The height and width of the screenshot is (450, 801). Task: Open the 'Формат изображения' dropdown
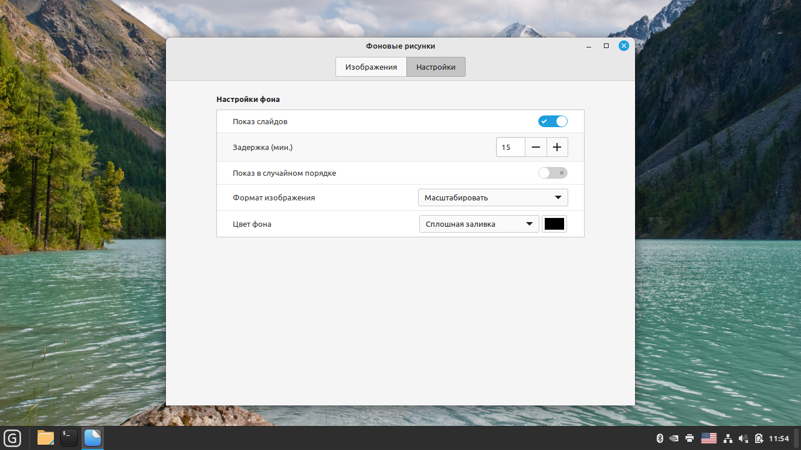pos(493,197)
